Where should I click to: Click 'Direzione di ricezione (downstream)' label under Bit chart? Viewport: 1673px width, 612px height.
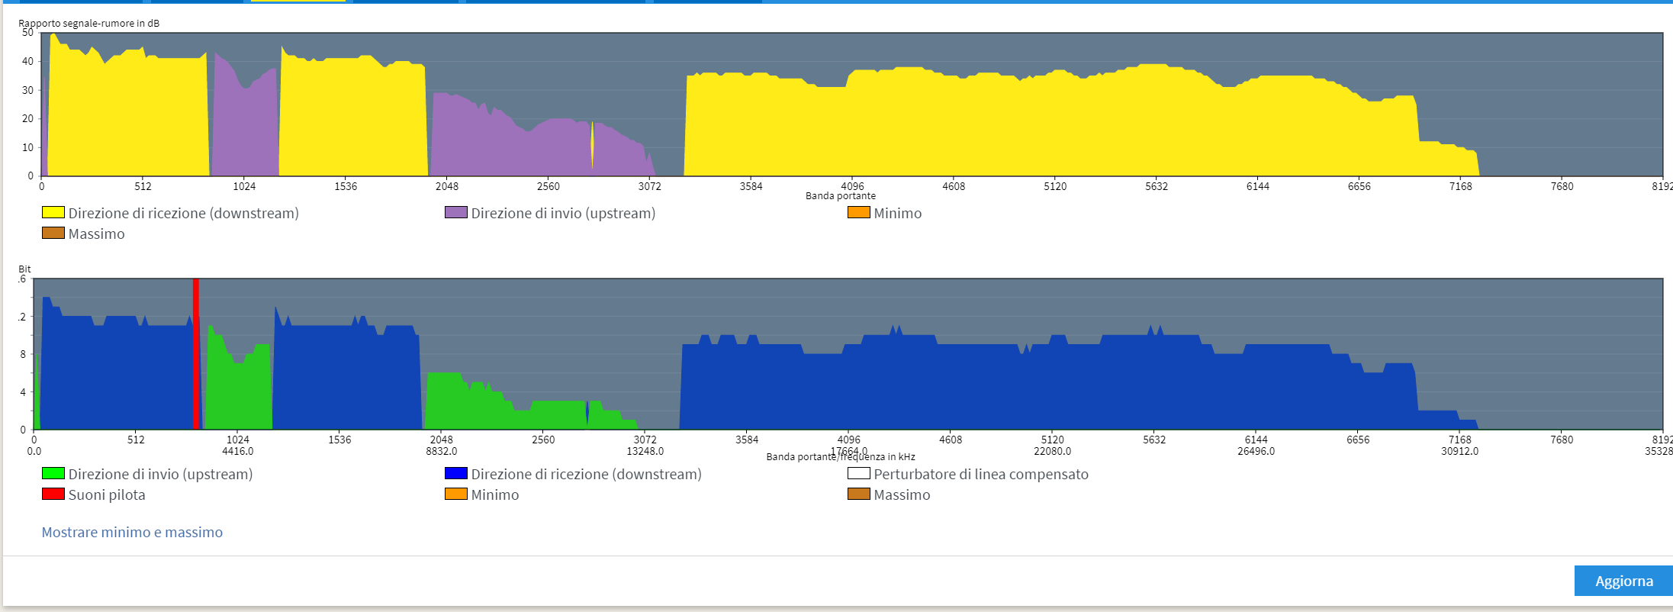pyautogui.click(x=587, y=474)
